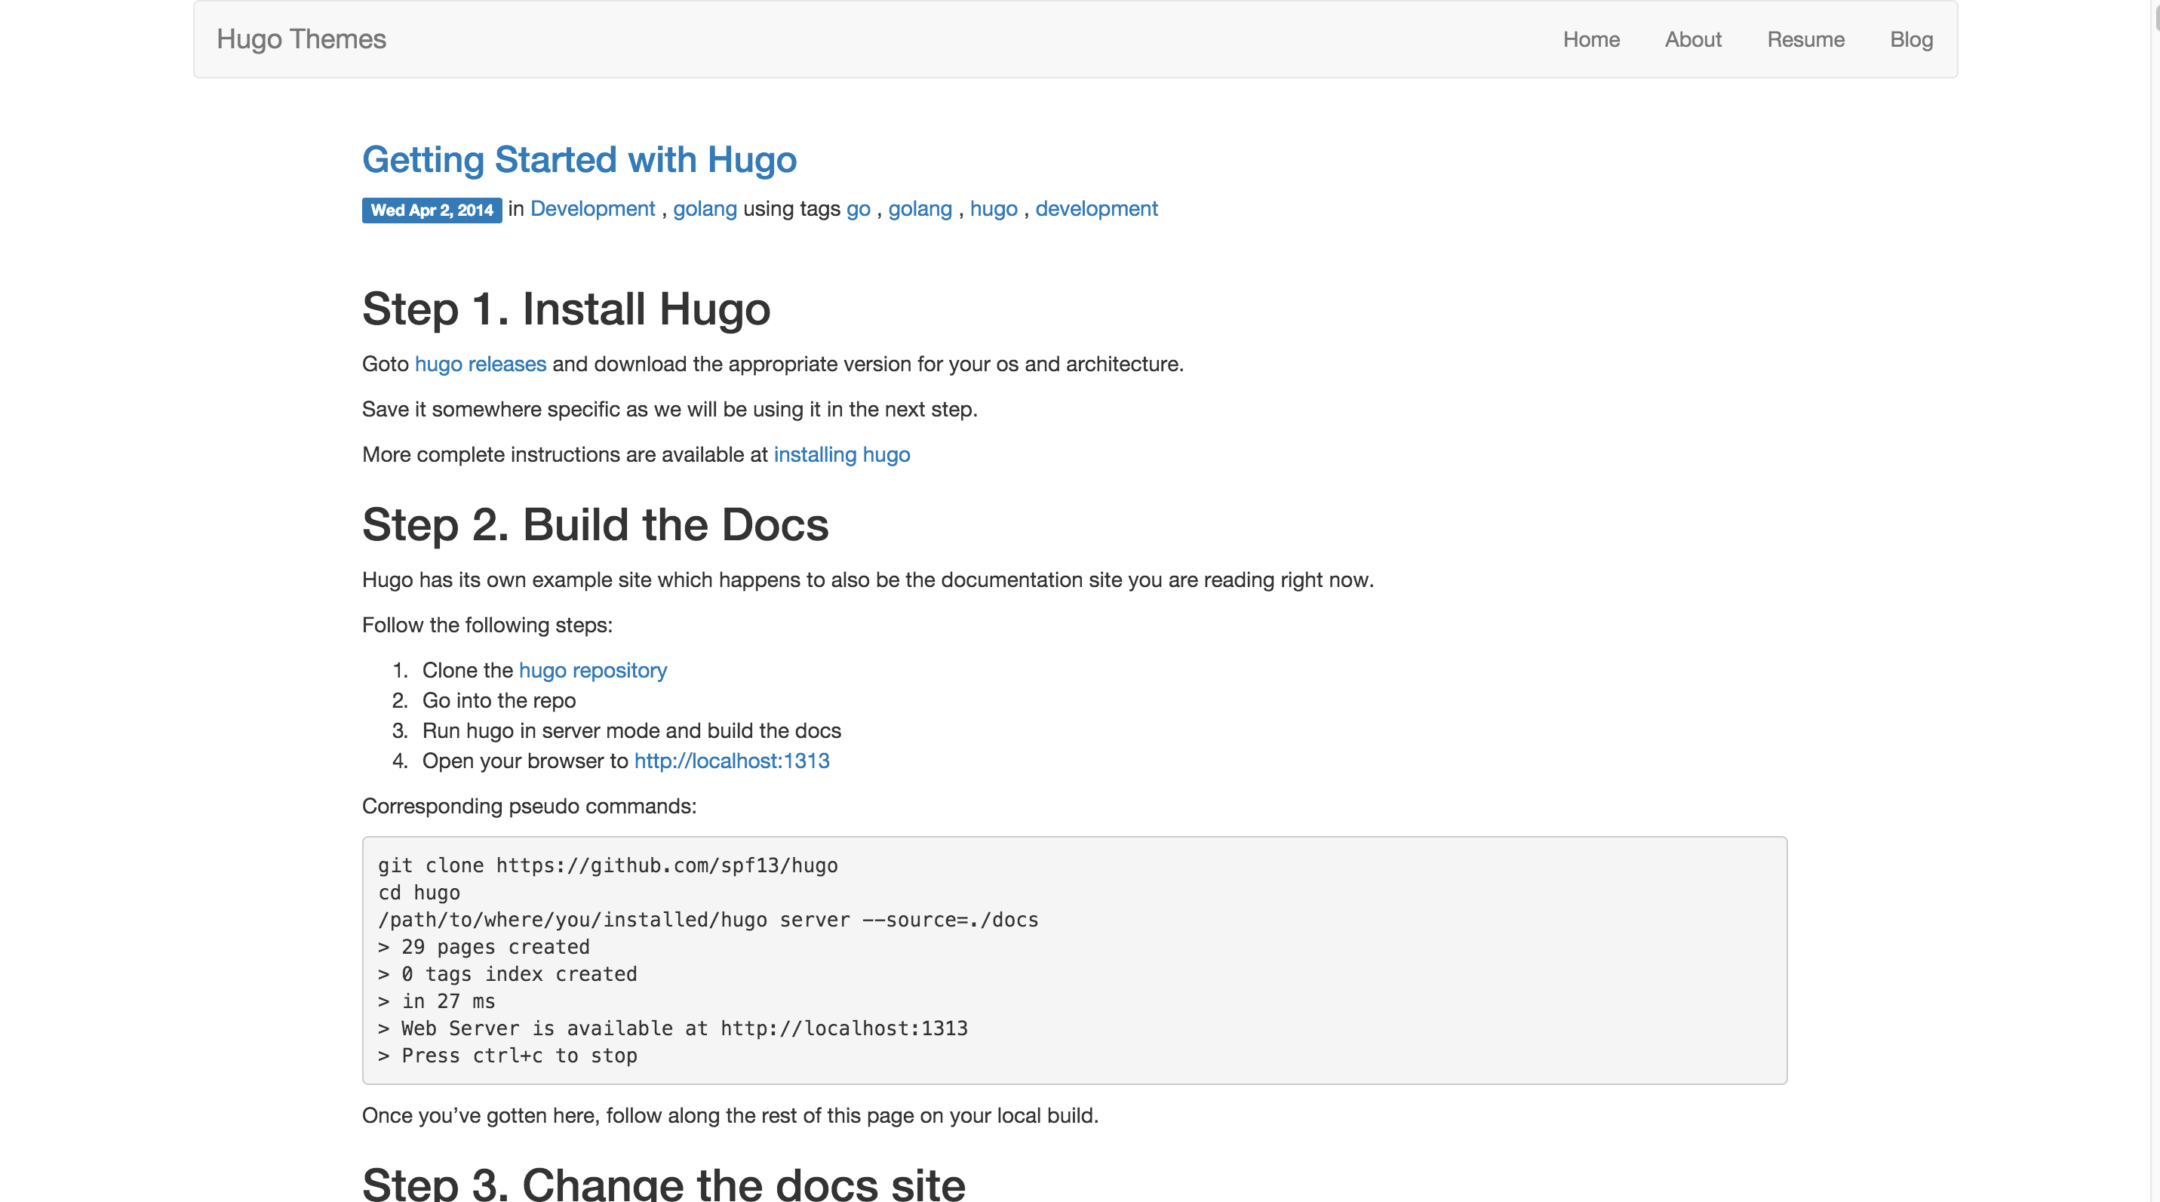Click the golang tag link
The image size is (2160, 1202).
click(920, 209)
